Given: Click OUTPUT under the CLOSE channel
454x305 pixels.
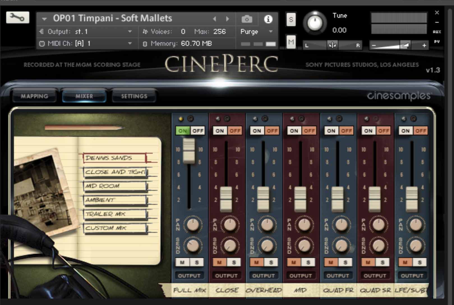Looking at the screenshot, I should point(227,275).
